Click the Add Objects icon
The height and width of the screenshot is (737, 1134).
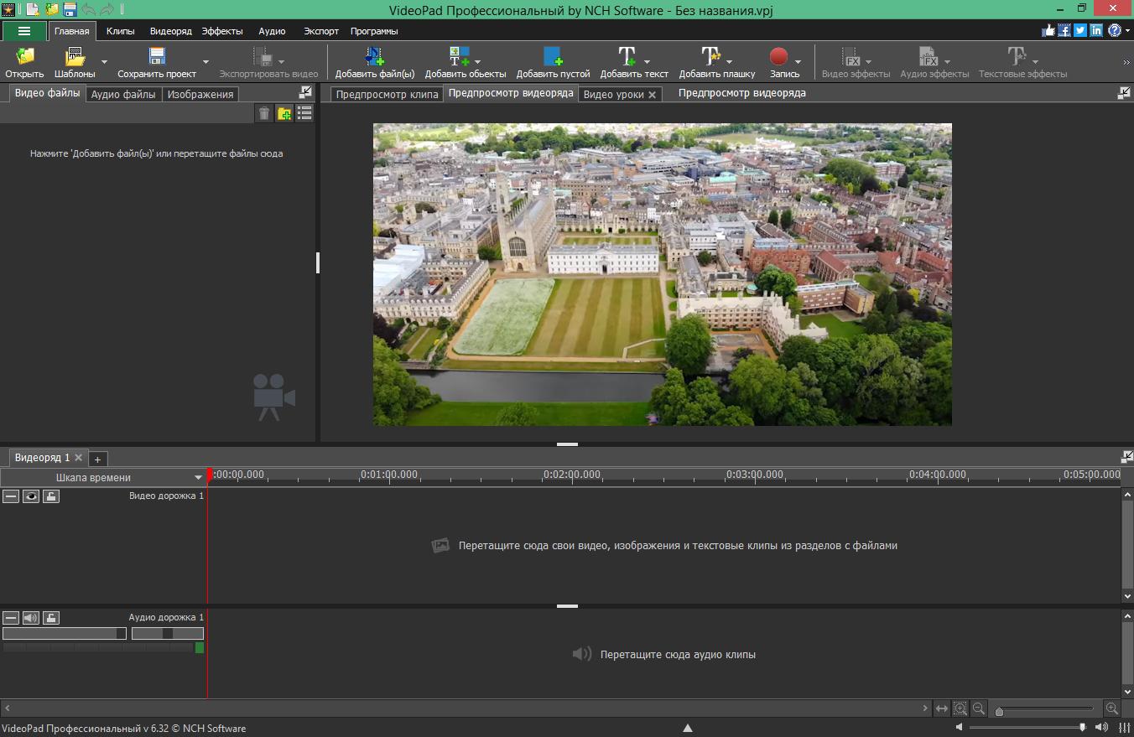coord(459,56)
